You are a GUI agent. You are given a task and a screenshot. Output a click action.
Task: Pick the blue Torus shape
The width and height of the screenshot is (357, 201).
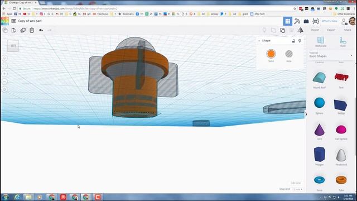point(320,180)
